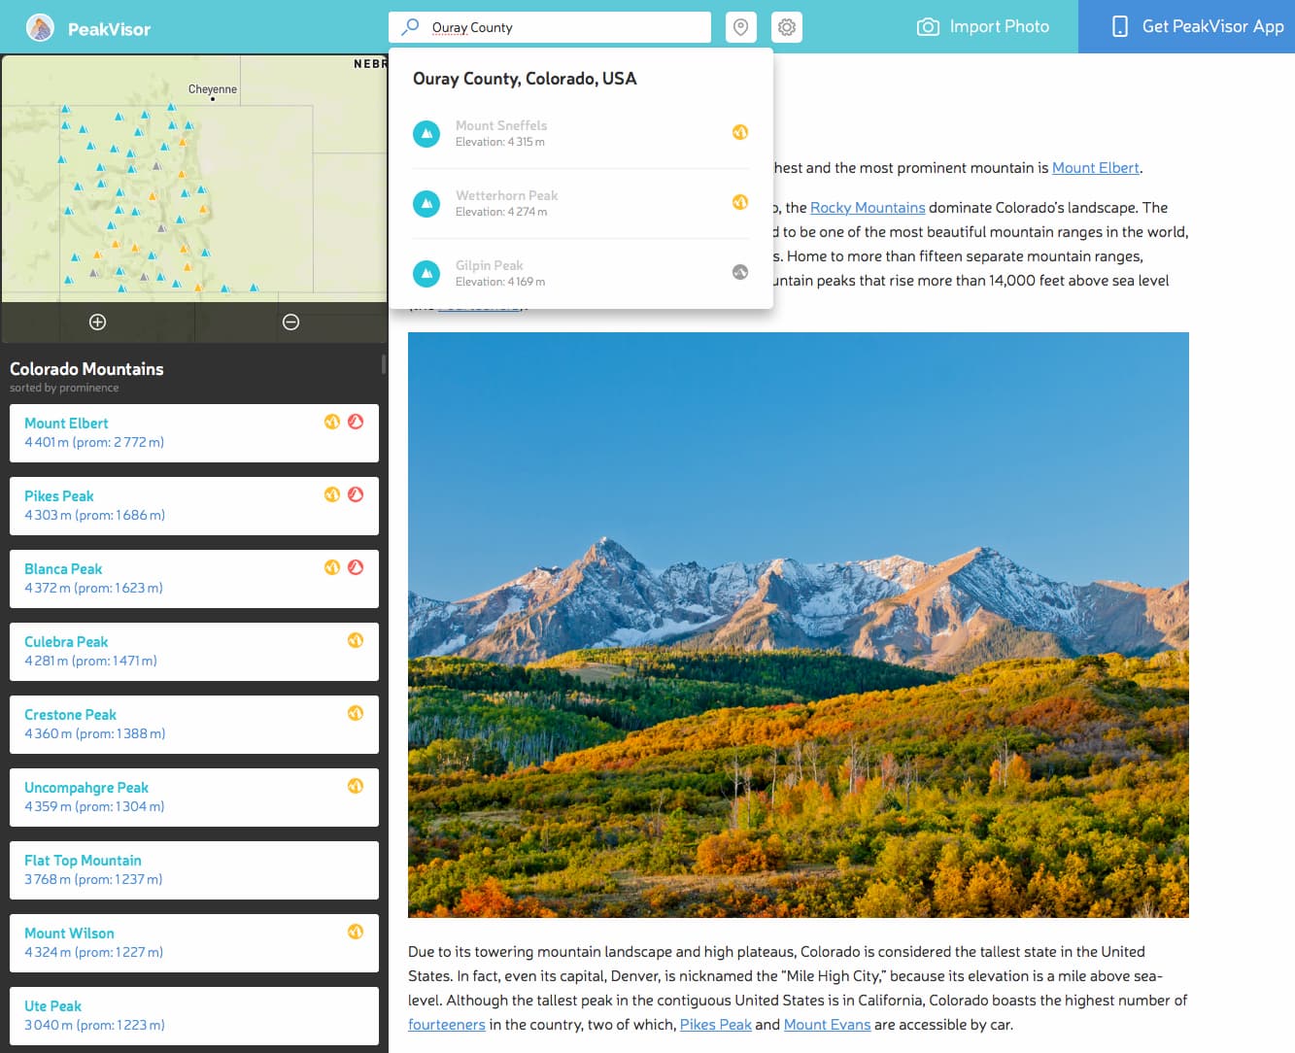Click the location pin icon

coord(740,27)
